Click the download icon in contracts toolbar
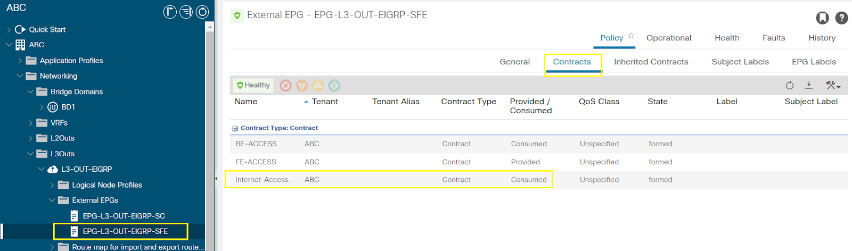 pos(809,85)
